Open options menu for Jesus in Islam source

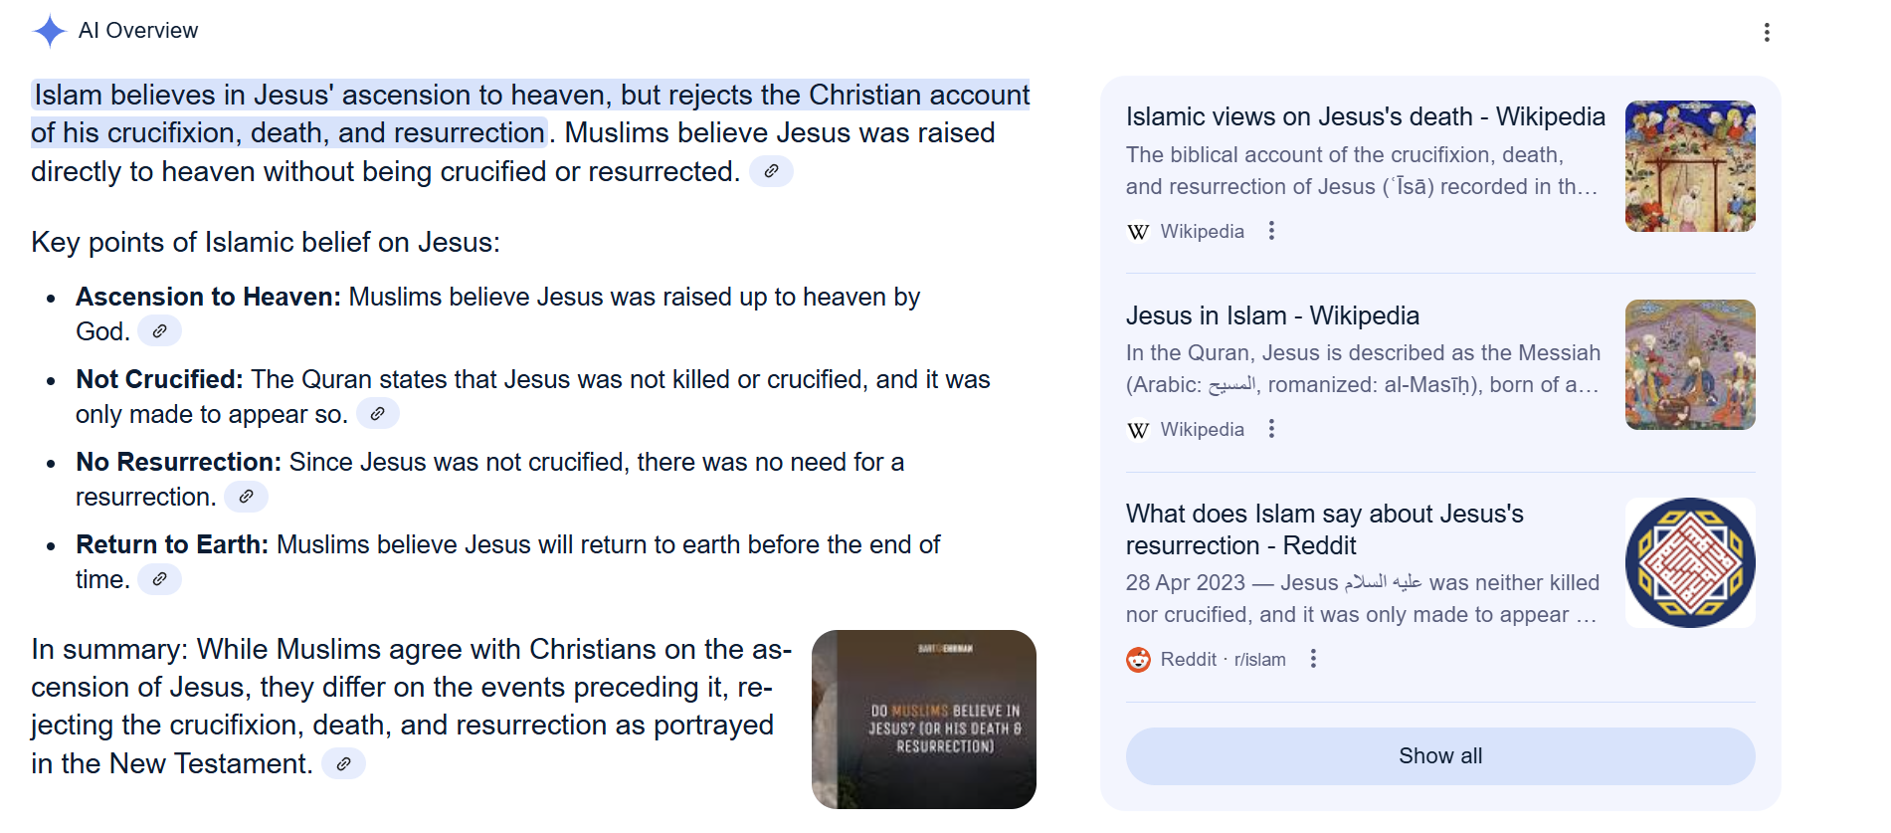pos(1271,429)
